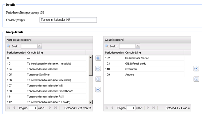Go to next page in Niet geselecteerd pager

(50, 108)
